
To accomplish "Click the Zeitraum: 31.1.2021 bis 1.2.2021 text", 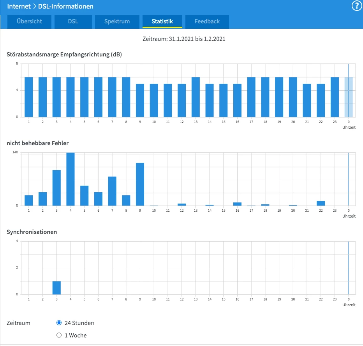I will pyautogui.click(x=184, y=39).
